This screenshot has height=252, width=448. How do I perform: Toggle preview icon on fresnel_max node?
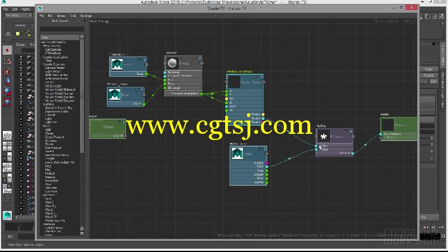tap(137, 90)
